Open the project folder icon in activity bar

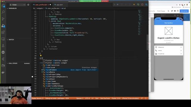3,66
